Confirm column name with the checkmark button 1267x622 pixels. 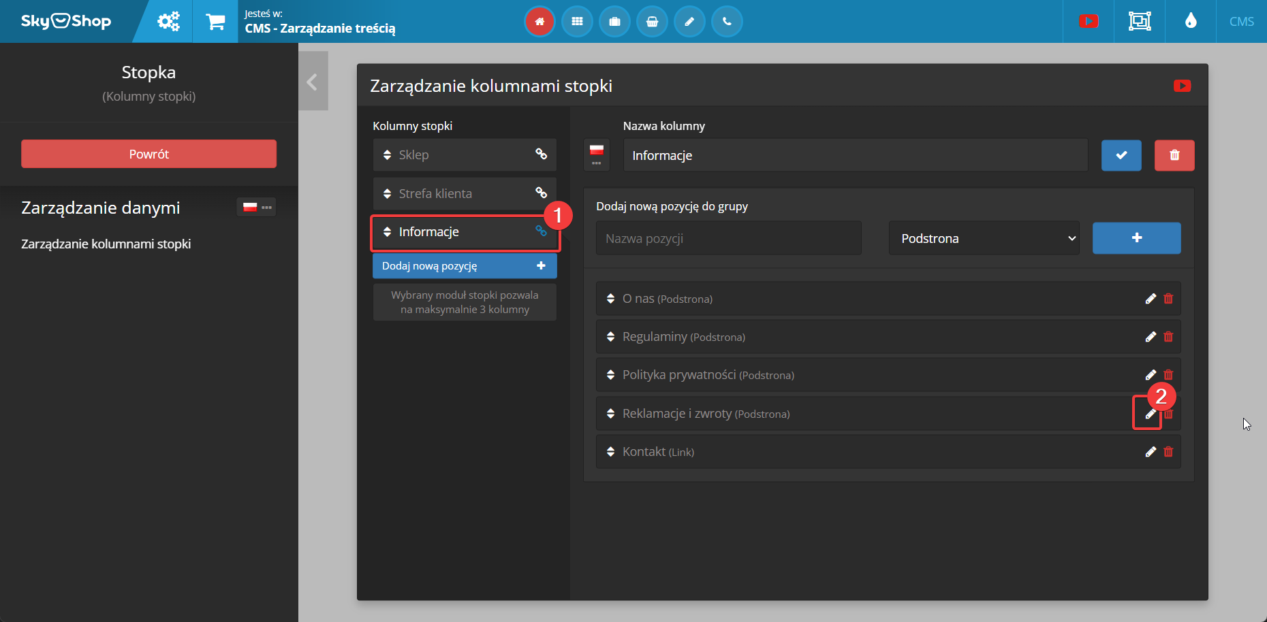pyautogui.click(x=1121, y=155)
